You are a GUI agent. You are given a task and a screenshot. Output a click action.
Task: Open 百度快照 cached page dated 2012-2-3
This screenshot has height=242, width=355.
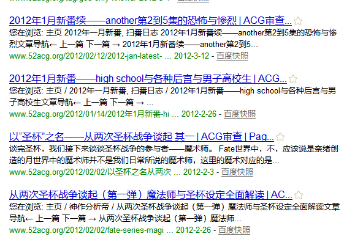point(237,172)
